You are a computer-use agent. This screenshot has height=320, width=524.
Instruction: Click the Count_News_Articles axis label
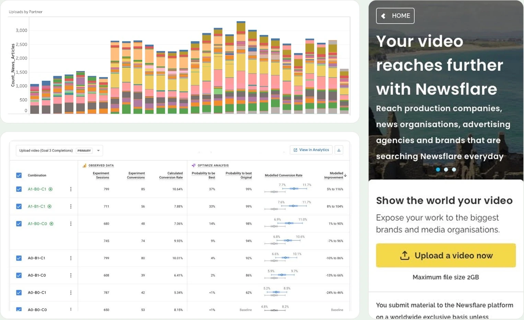click(x=13, y=65)
